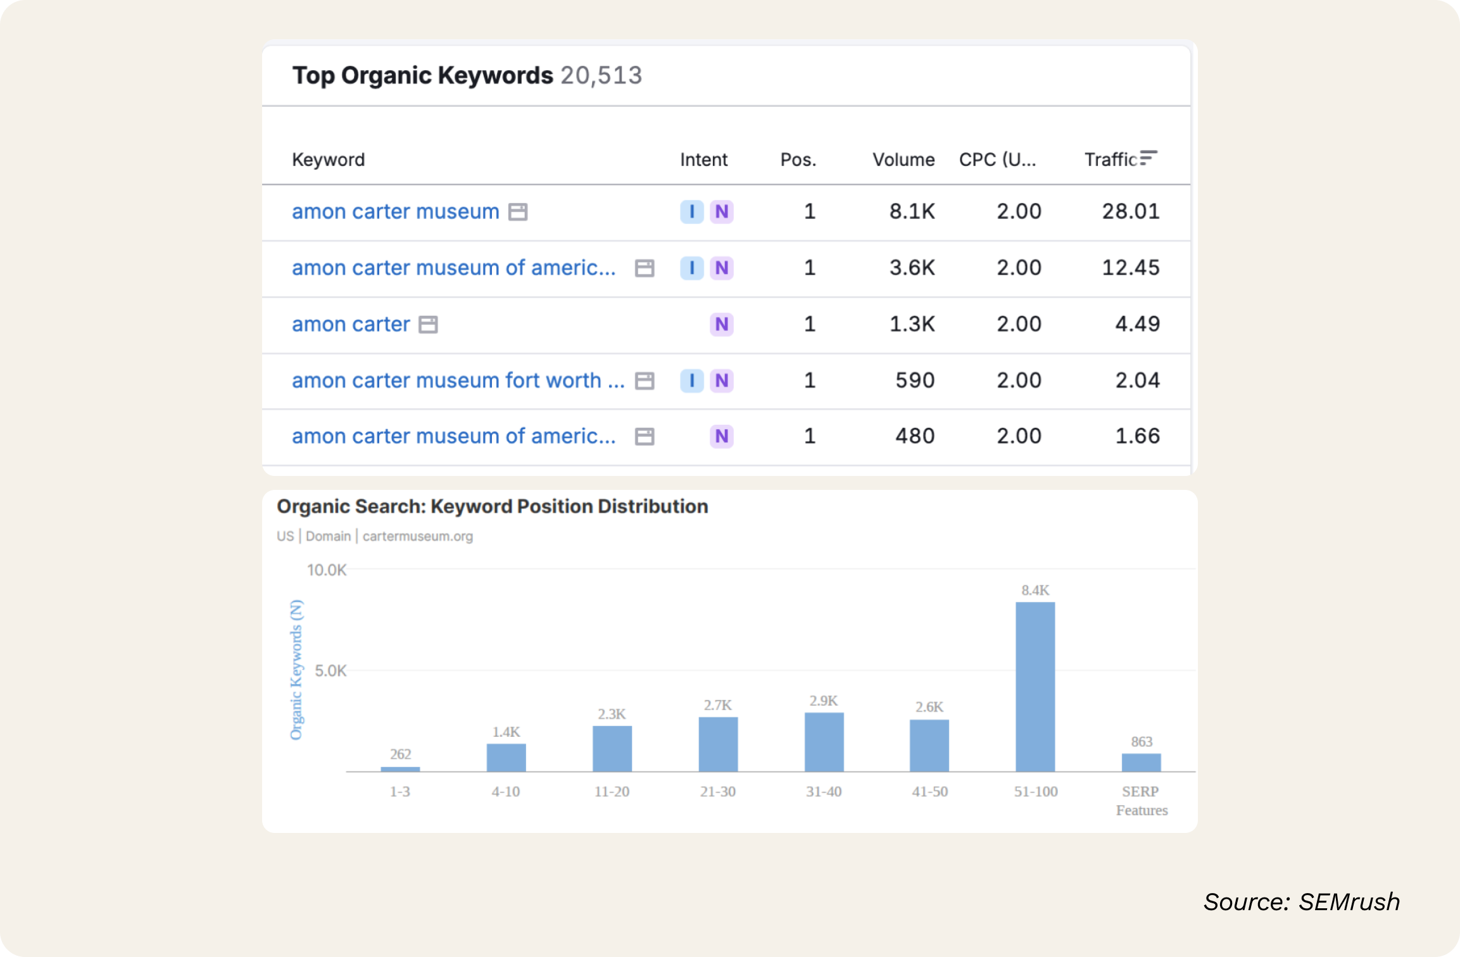
Task: Open the 'amon carter' keyword link
Action: coord(351,324)
